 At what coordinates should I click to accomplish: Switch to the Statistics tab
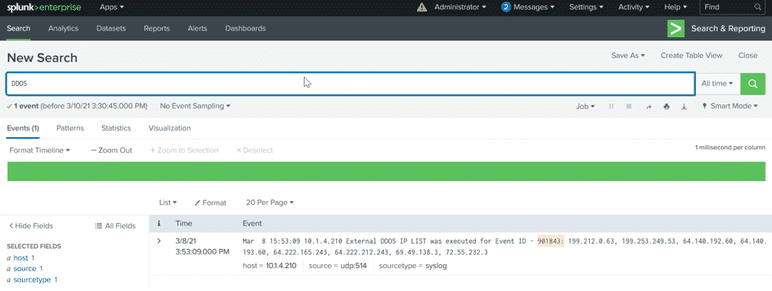coord(116,128)
